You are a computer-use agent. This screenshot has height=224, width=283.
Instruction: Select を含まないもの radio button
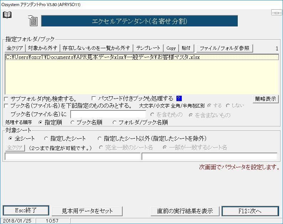pos(191,115)
